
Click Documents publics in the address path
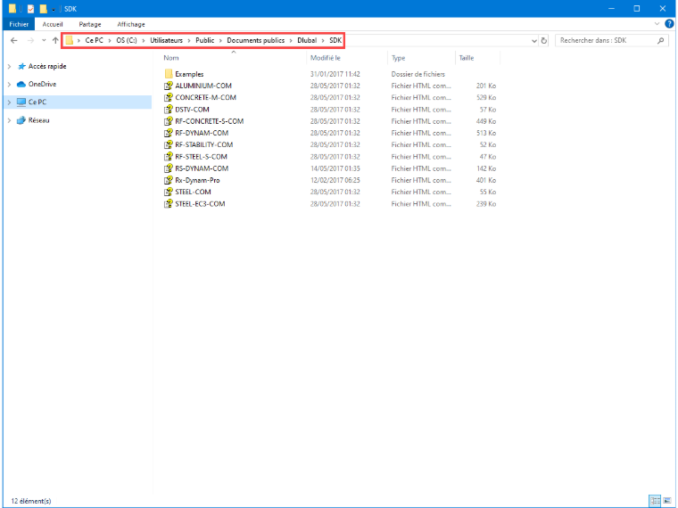tap(255, 40)
